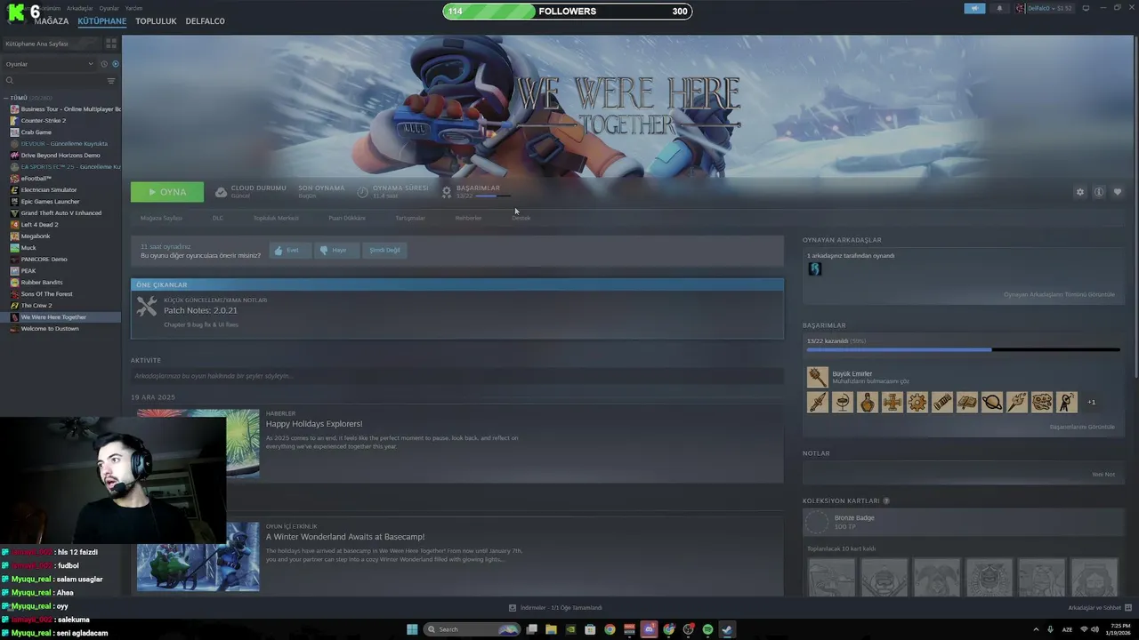Open the Arkadaşlar menu
1139x640 pixels.
point(79,8)
